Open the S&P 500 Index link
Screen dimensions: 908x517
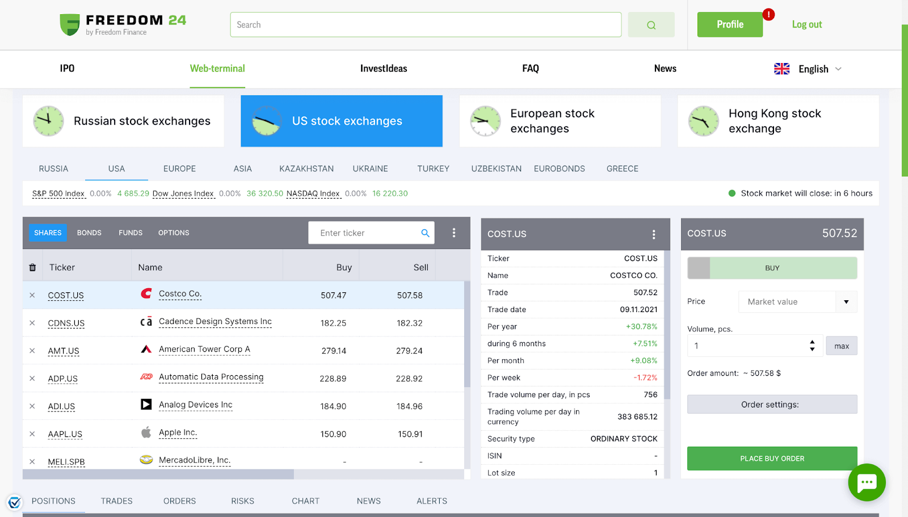[58, 194]
